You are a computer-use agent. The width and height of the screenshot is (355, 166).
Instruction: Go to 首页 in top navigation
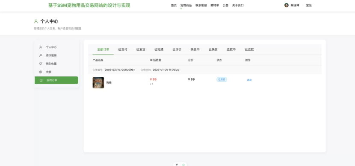174,6
